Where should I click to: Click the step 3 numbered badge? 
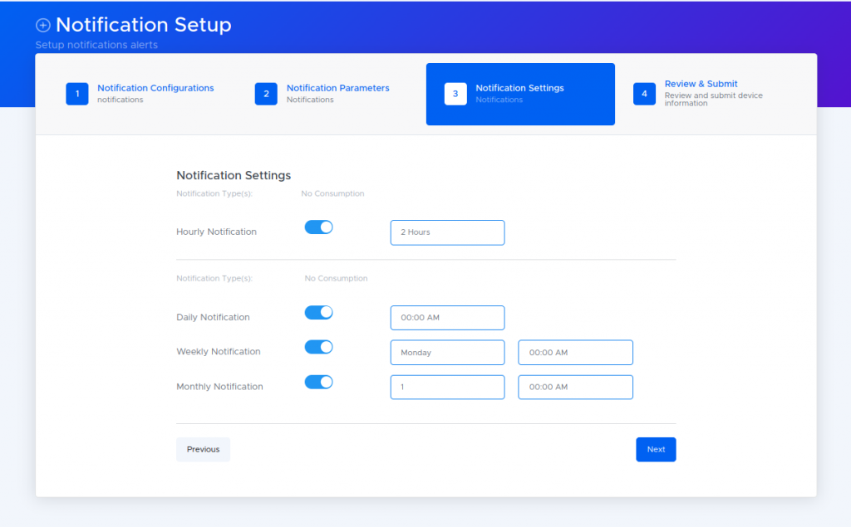[455, 94]
